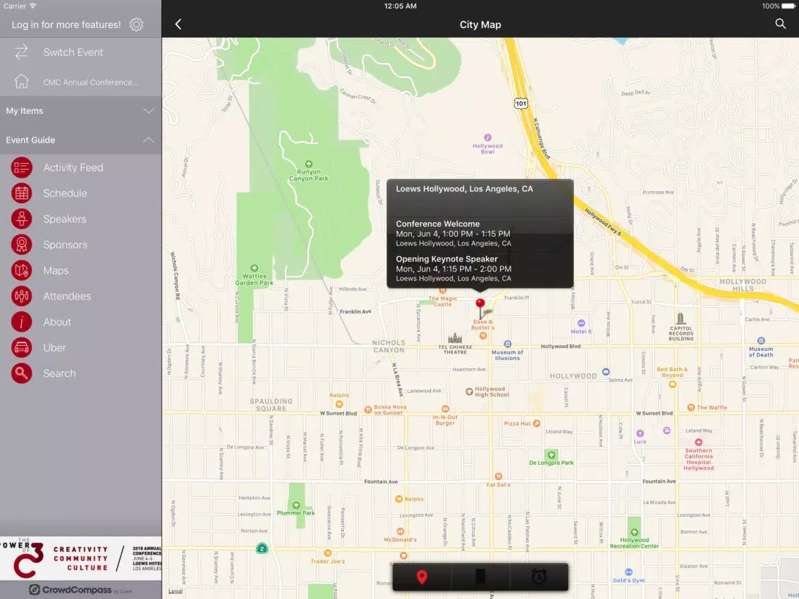Open settings via the gear icon
Image resolution: width=799 pixels, height=599 pixels.
(136, 25)
